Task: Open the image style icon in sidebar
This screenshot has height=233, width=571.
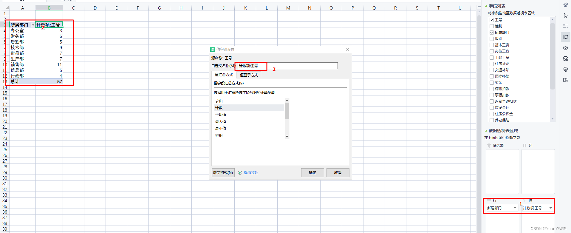Action: 565,58
